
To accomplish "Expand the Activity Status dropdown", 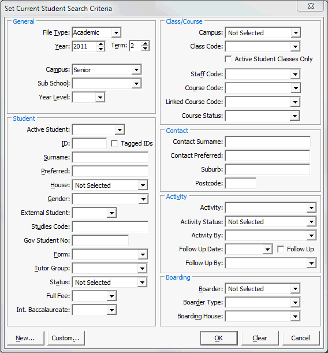I will [x=311, y=222].
